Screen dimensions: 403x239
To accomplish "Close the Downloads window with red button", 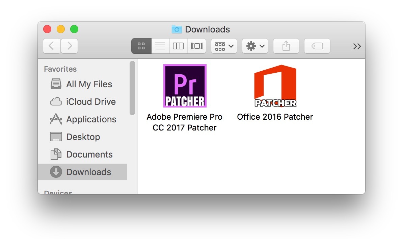I will click(47, 29).
